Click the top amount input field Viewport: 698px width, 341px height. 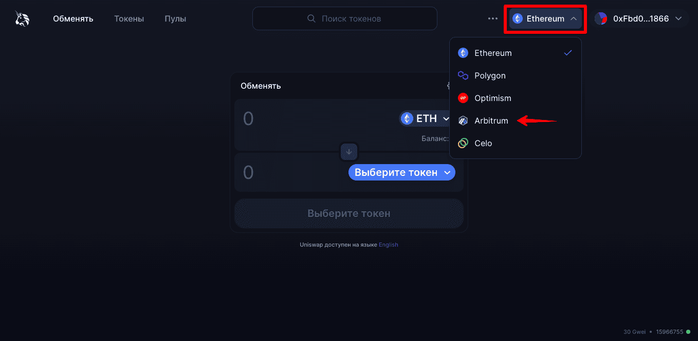(319, 119)
